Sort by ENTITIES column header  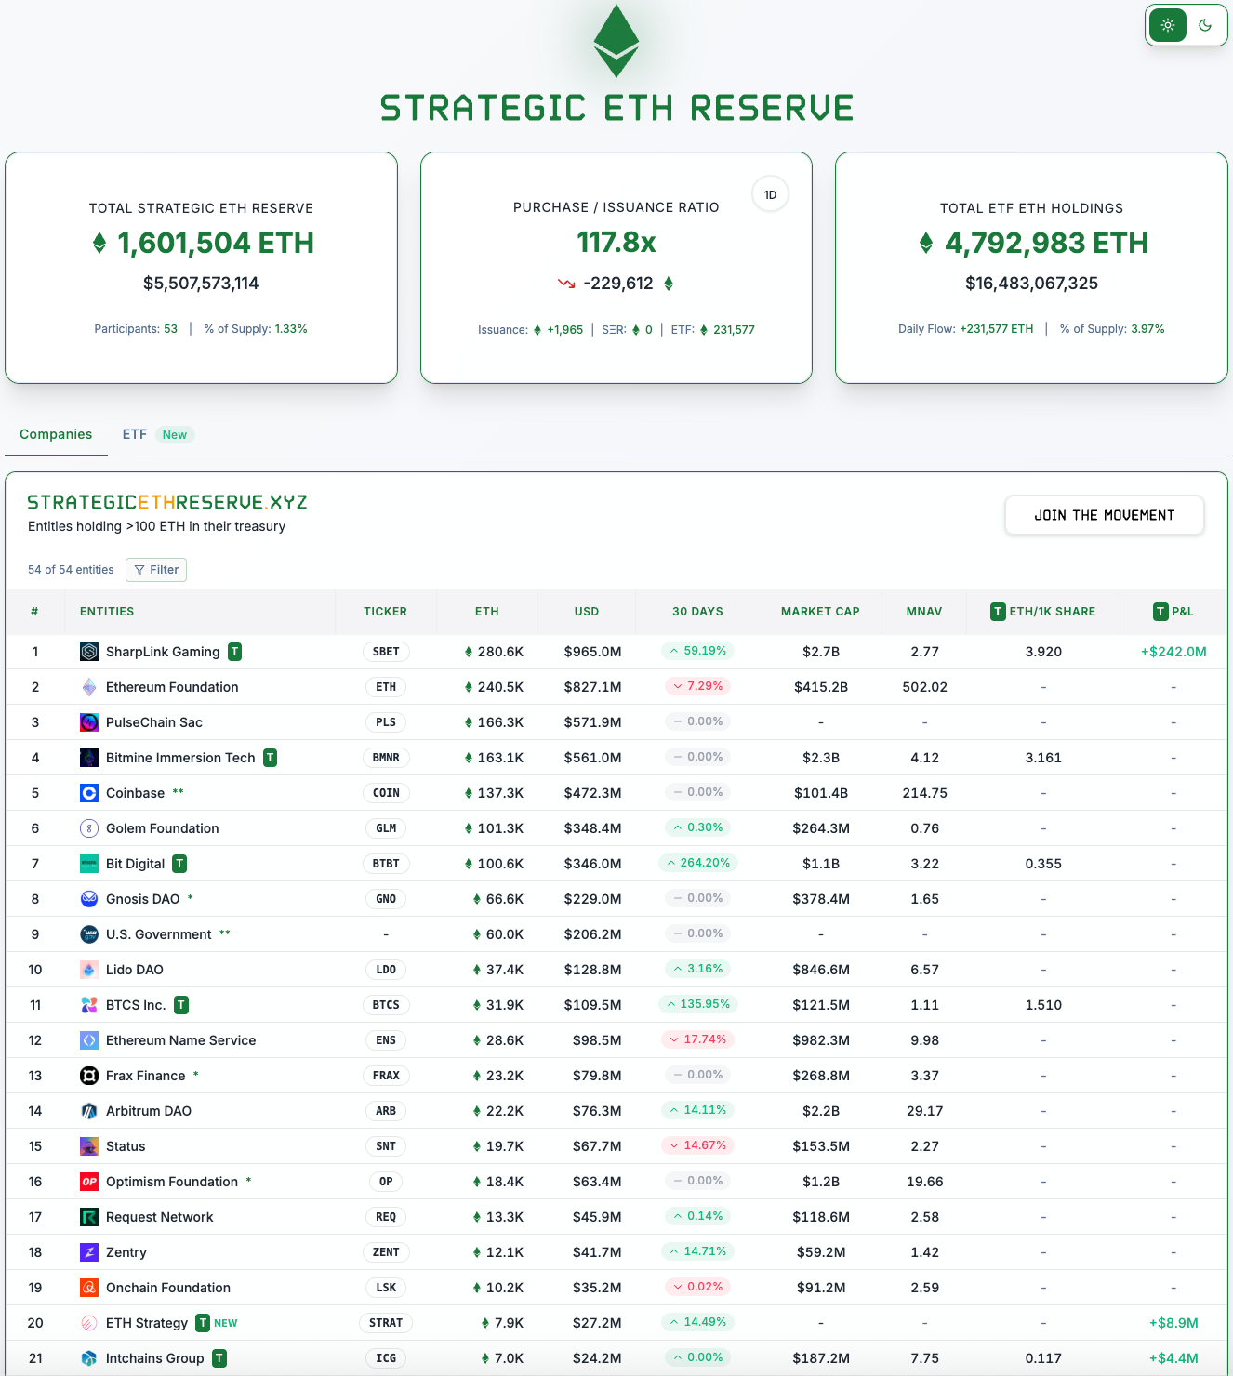point(107,612)
